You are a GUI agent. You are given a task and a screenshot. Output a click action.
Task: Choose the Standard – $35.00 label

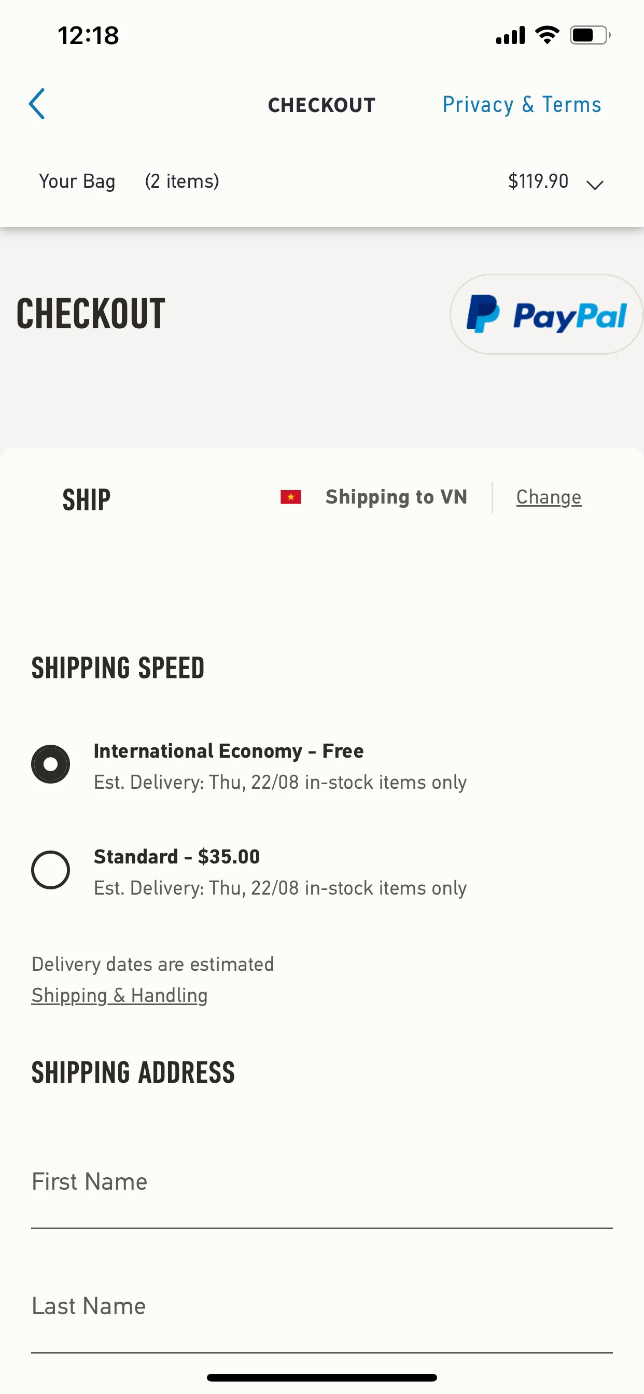point(177,857)
